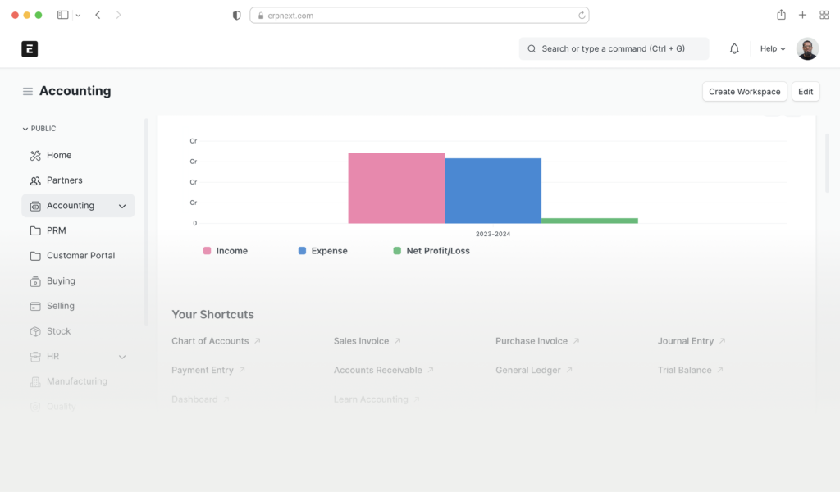The width and height of the screenshot is (840, 492).
Task: Toggle the Net Profit/Loss legend series
Action: click(x=431, y=251)
